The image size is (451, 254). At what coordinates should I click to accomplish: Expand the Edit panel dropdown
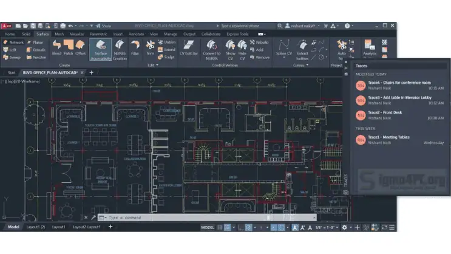(x=153, y=66)
